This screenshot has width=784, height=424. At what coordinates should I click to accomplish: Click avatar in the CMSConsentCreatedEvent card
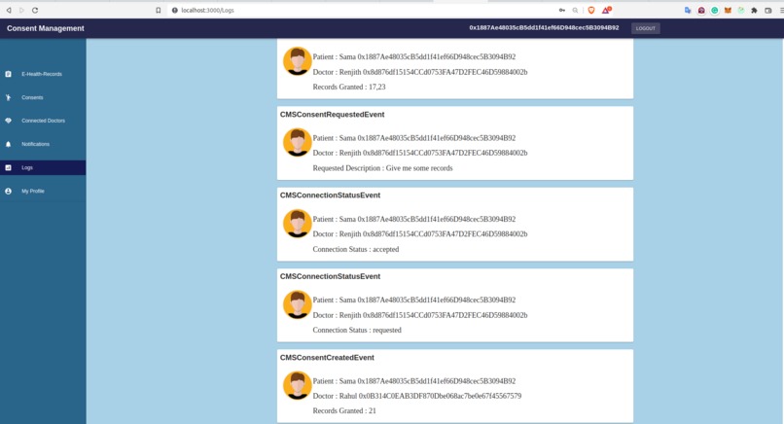(298, 385)
